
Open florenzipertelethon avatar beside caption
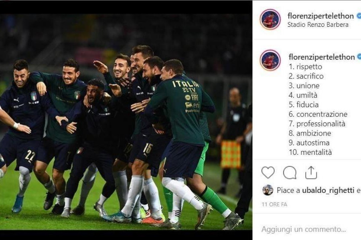pyautogui.click(x=270, y=60)
